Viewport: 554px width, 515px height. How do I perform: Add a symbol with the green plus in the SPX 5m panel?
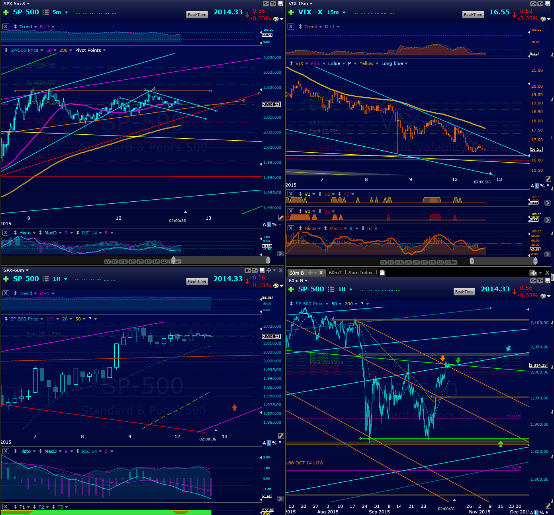6,12
